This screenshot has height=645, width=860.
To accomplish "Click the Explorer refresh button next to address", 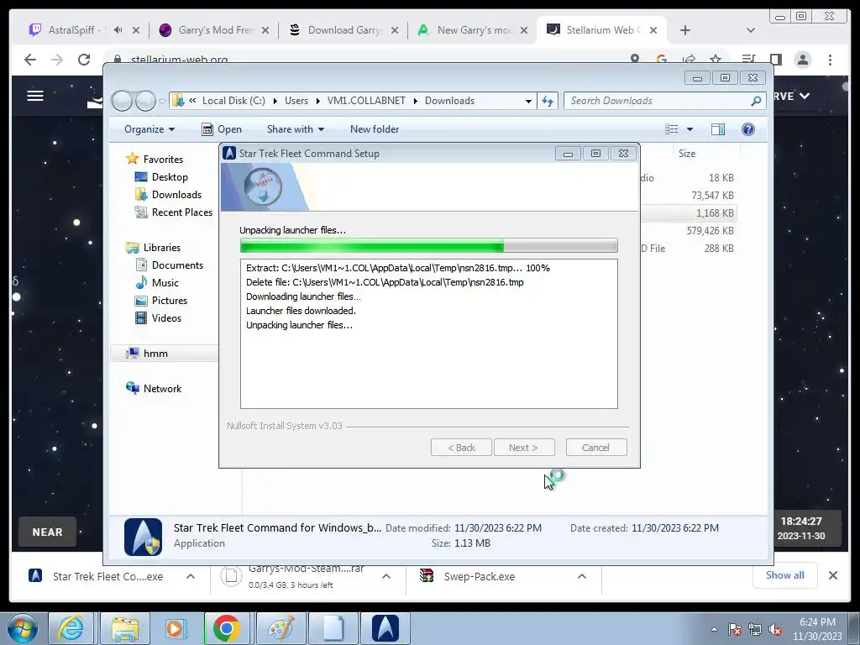I will [548, 101].
